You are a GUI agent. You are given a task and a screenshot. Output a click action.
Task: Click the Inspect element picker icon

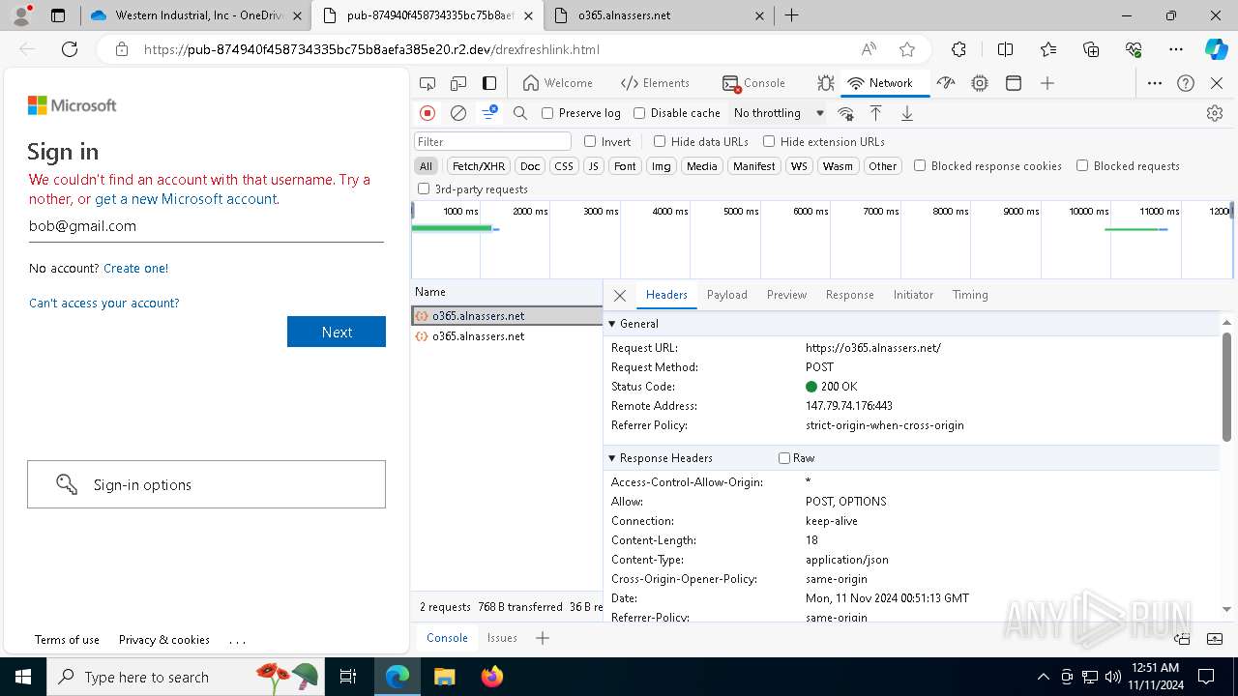point(427,83)
